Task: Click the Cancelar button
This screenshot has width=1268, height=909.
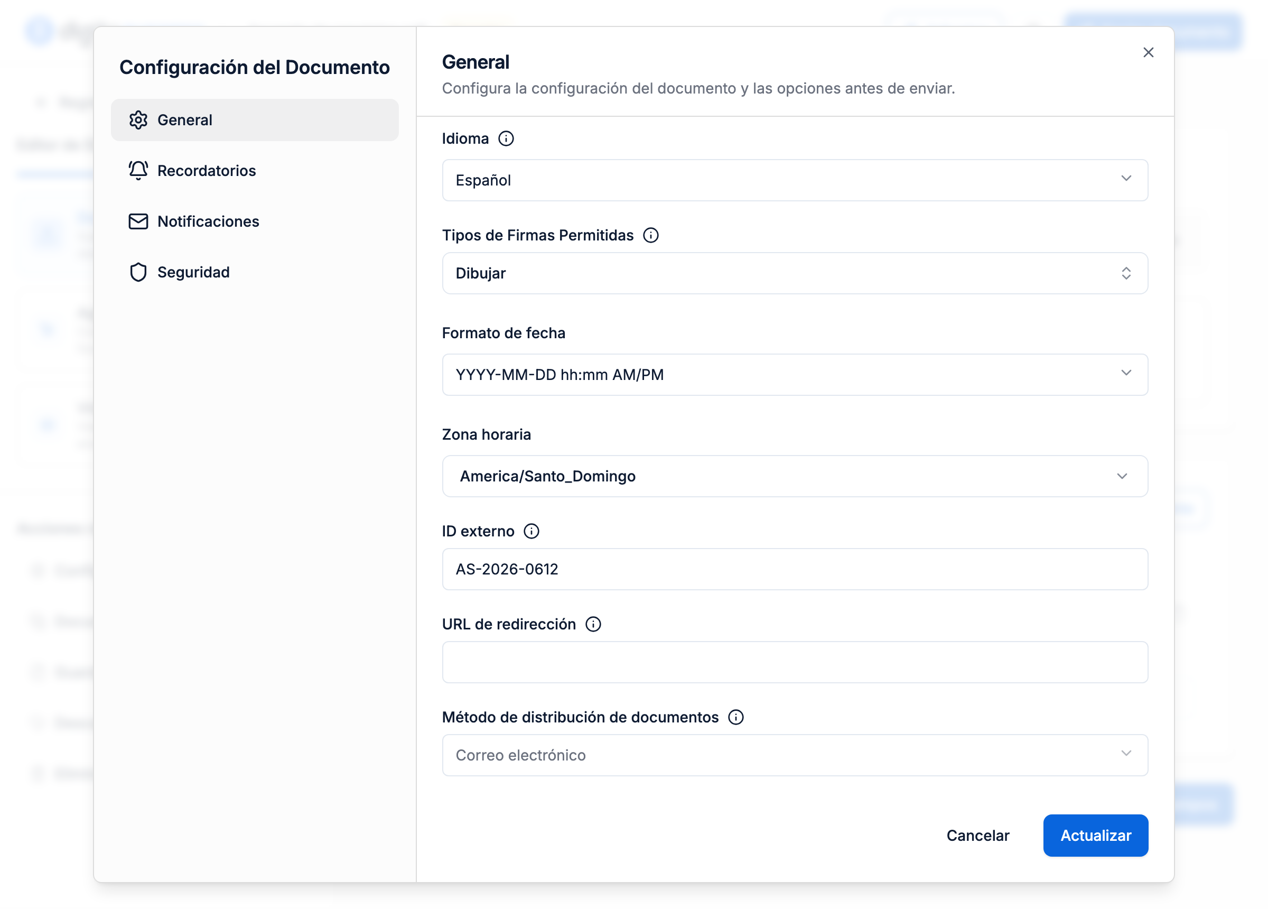Action: [978, 836]
